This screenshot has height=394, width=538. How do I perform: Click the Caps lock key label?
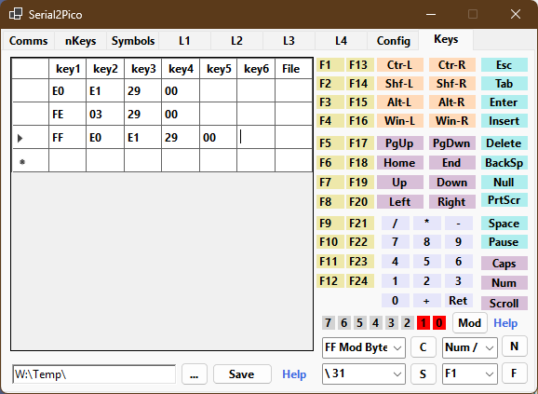tap(504, 264)
